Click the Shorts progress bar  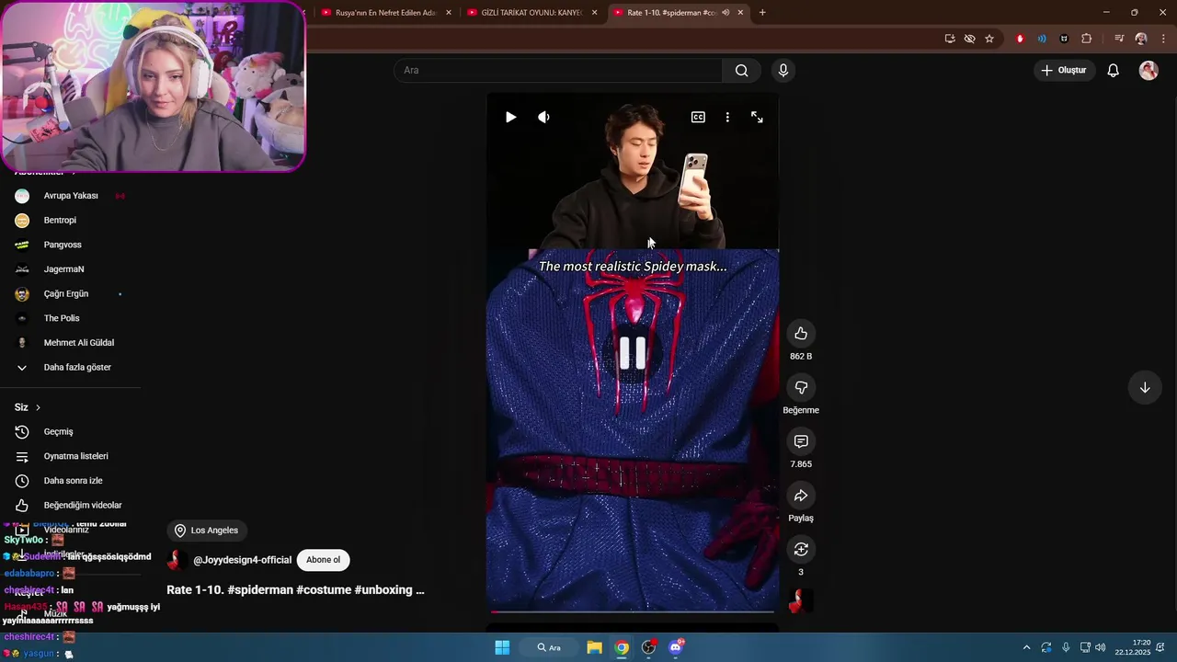633,611
